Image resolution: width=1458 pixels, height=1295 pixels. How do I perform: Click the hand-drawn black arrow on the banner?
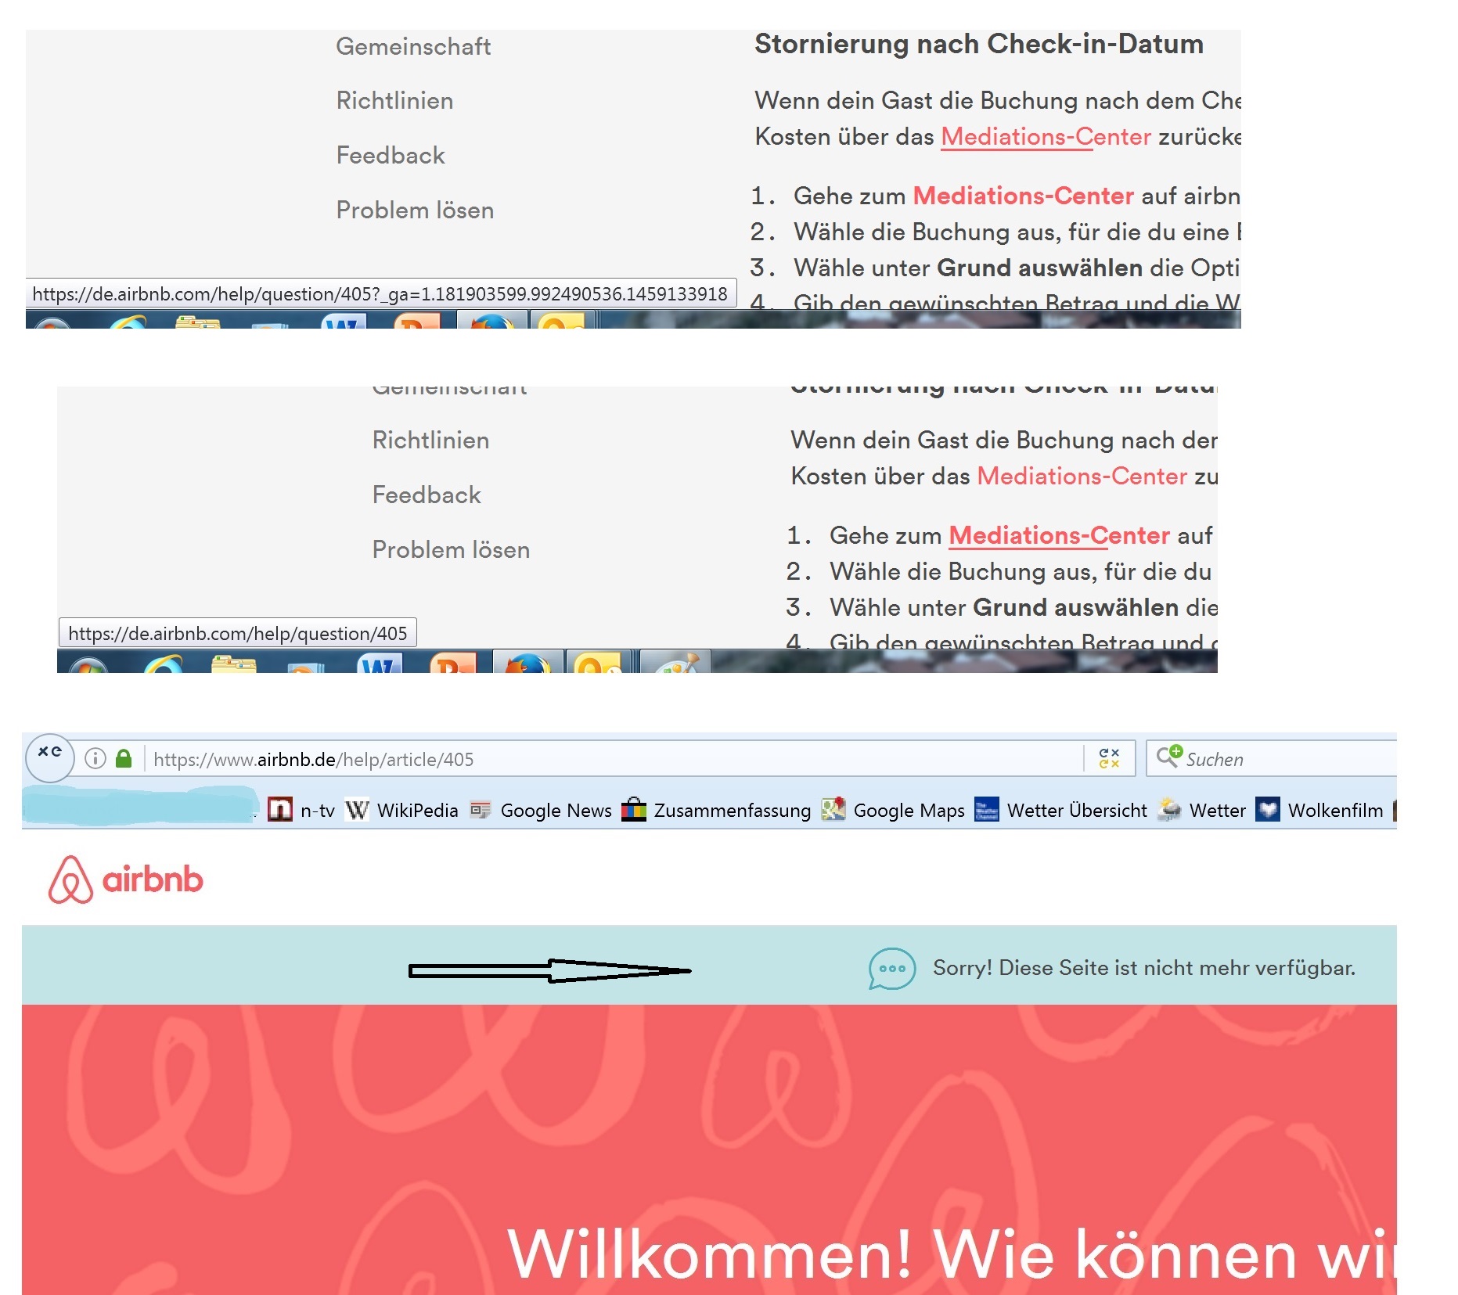click(x=549, y=971)
